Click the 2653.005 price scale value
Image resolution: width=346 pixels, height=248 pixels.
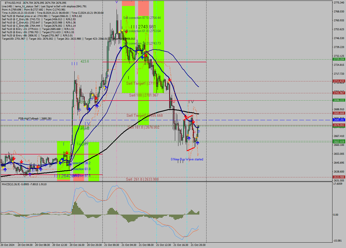click(339, 154)
